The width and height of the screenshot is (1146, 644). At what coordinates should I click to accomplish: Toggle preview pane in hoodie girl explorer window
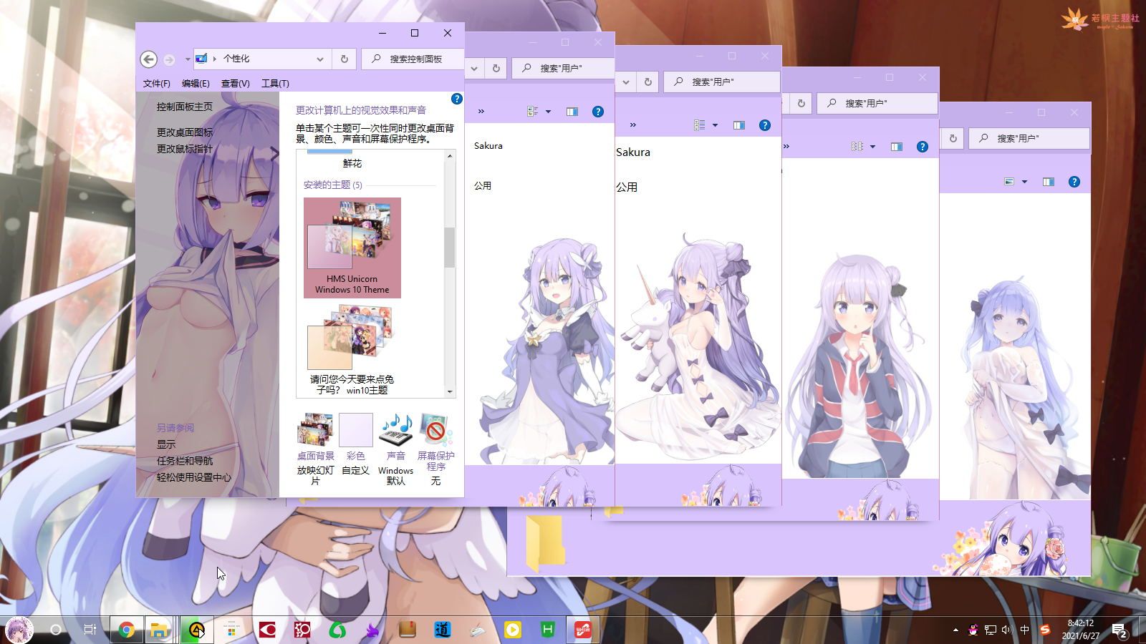(897, 147)
